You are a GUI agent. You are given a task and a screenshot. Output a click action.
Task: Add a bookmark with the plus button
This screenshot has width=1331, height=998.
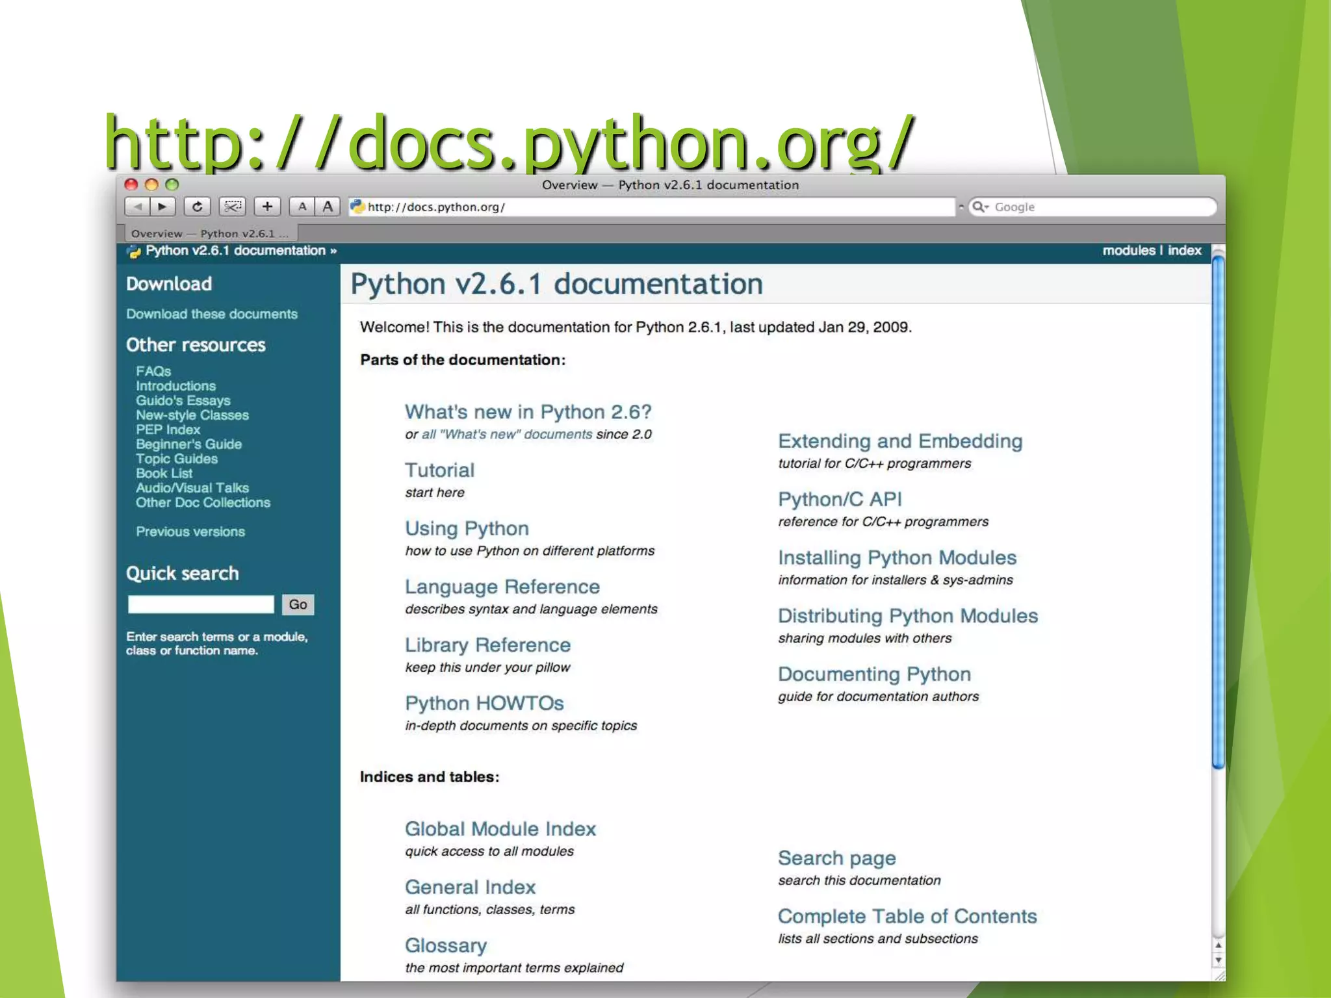[267, 207]
